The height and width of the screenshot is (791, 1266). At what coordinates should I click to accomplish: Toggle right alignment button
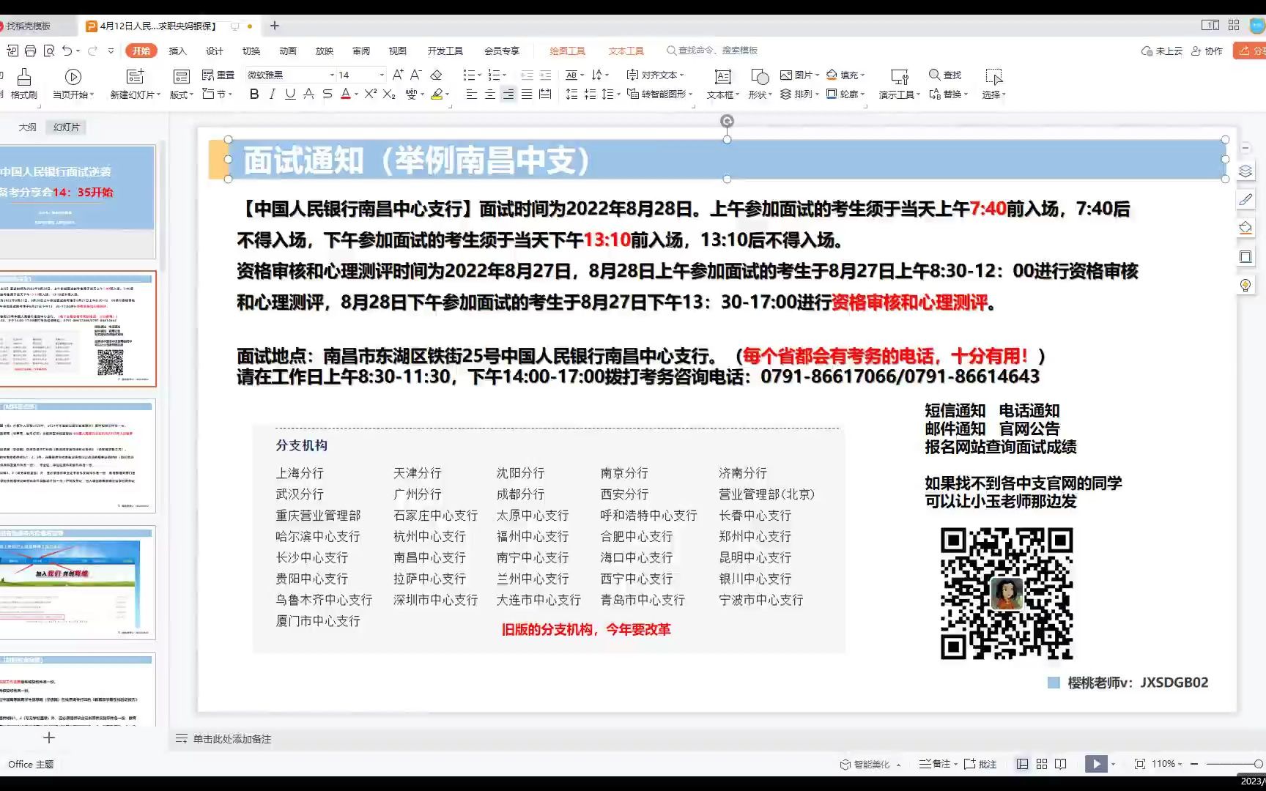pyautogui.click(x=508, y=94)
